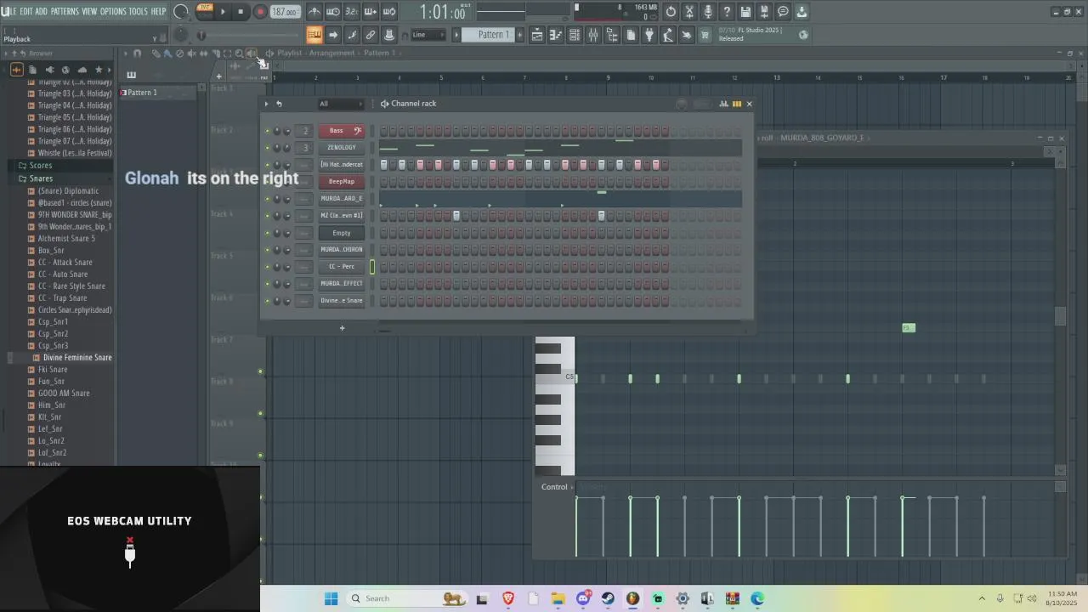Open the Line snap dropdown
1088x612 pixels.
[428, 35]
